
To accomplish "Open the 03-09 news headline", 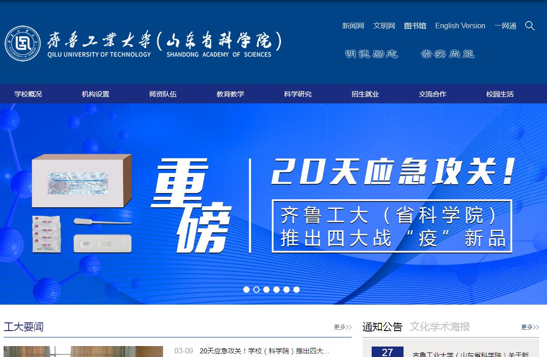I will [x=264, y=351].
